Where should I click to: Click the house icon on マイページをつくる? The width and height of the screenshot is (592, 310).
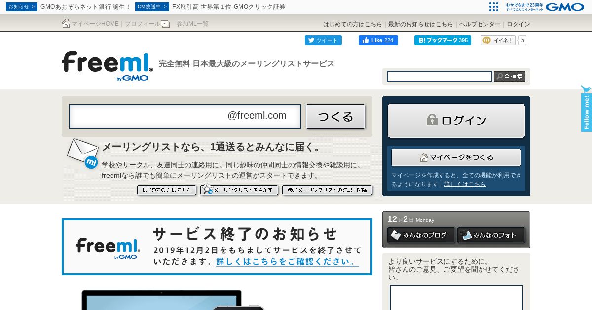coord(423,157)
